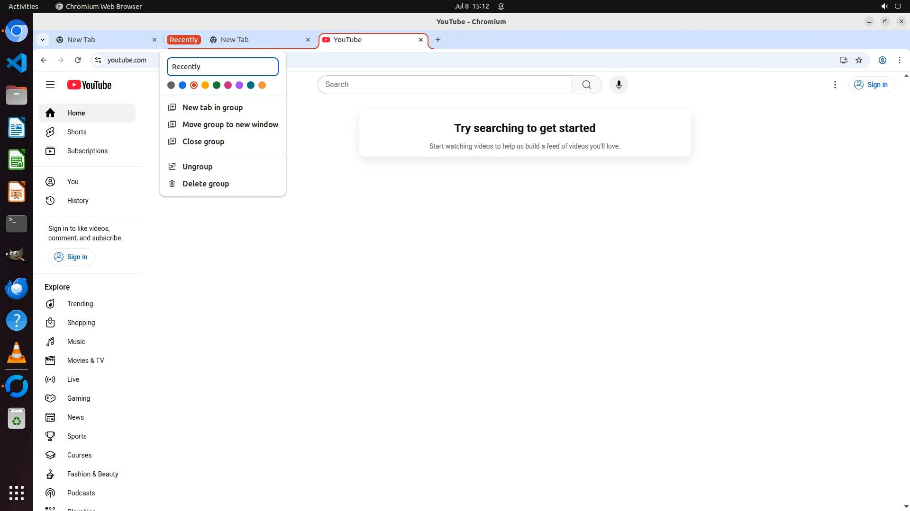The image size is (910, 511).
Task: Open the tab search dropdown arrow
Action: (43, 40)
